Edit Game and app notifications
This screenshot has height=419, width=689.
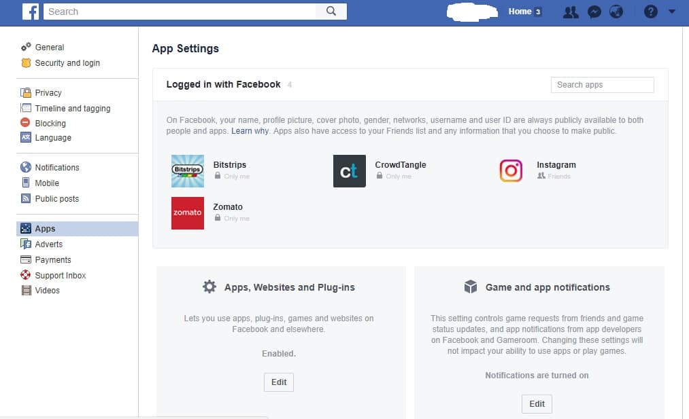(x=537, y=403)
